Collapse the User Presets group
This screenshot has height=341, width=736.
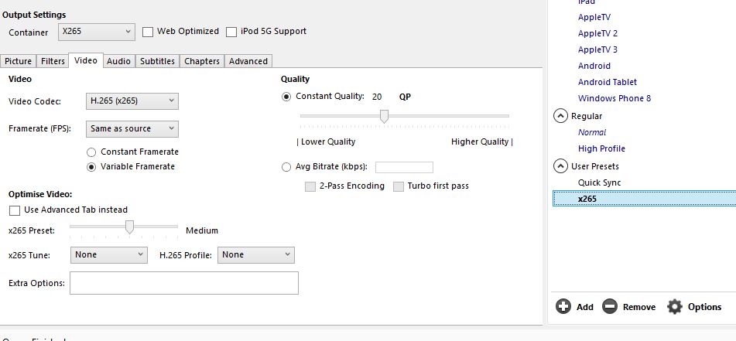561,166
